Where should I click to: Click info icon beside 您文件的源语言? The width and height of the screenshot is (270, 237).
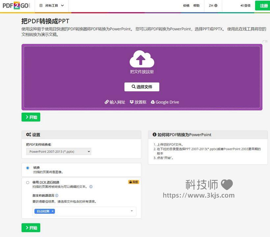[57, 195]
